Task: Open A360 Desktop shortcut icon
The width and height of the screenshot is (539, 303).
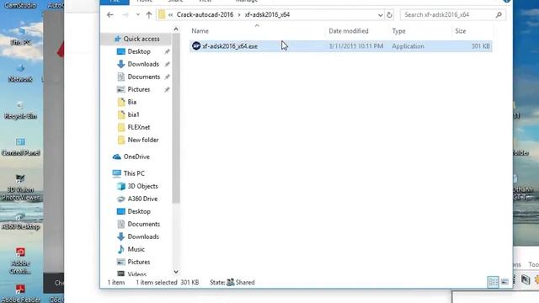Action: (20, 221)
